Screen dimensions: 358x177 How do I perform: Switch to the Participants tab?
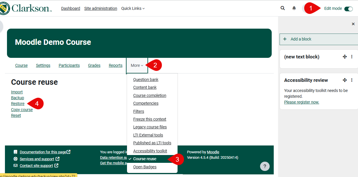tap(69, 65)
